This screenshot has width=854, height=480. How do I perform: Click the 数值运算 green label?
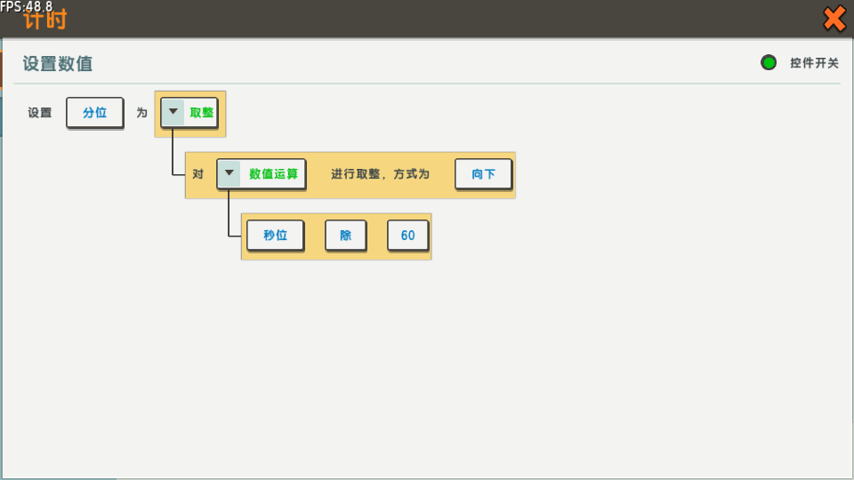273,174
